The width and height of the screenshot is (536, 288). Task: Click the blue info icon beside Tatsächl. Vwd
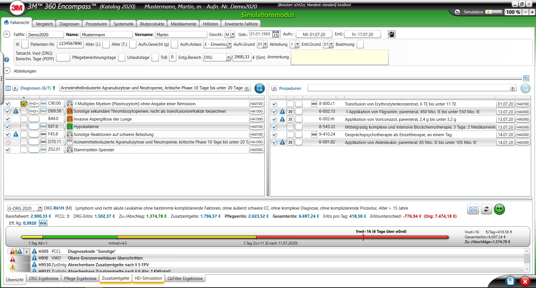[7, 59]
